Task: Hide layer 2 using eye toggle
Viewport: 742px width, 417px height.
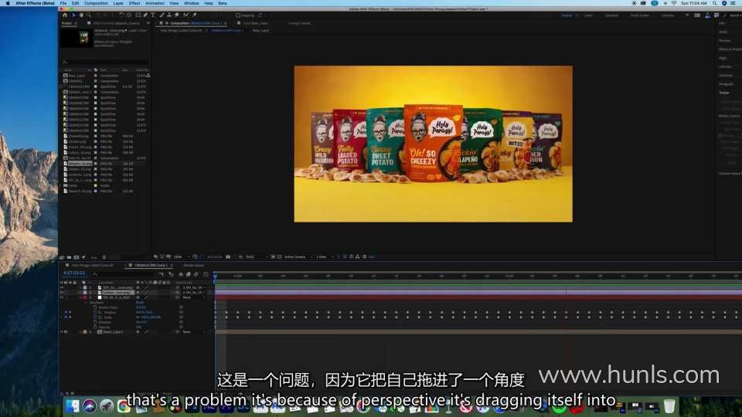Action: pos(62,293)
